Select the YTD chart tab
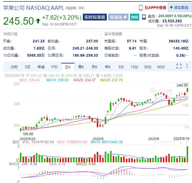The width and height of the screenshot is (192, 183). pyautogui.click(x=54, y=67)
